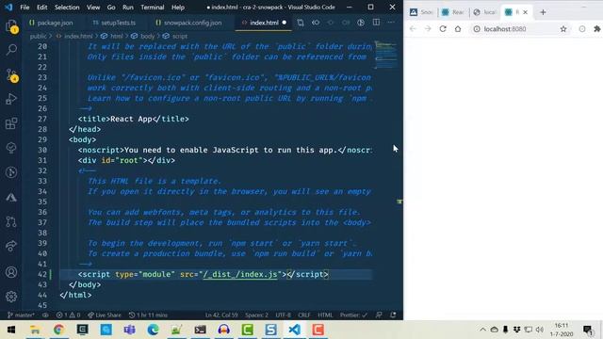Viewport: 603px width, 339px height.
Task: Change line endings via 'CRLF'
Action: coord(304,315)
